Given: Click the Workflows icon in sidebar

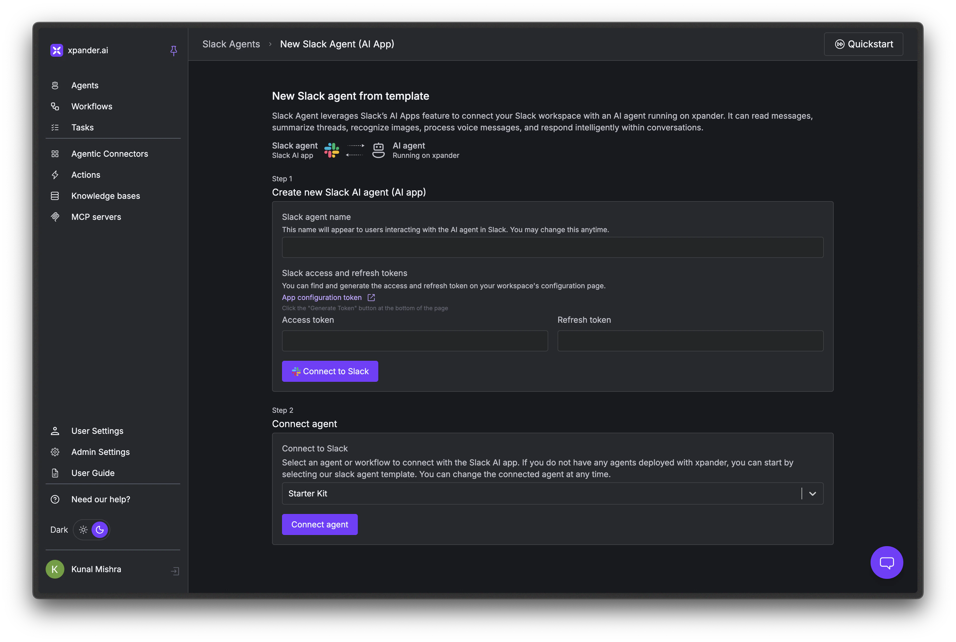Looking at the screenshot, I should (55, 106).
